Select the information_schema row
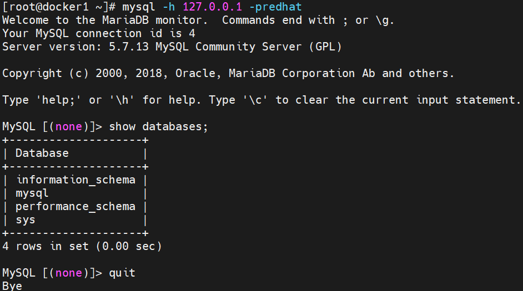The width and height of the screenshot is (523, 291). (x=76, y=180)
